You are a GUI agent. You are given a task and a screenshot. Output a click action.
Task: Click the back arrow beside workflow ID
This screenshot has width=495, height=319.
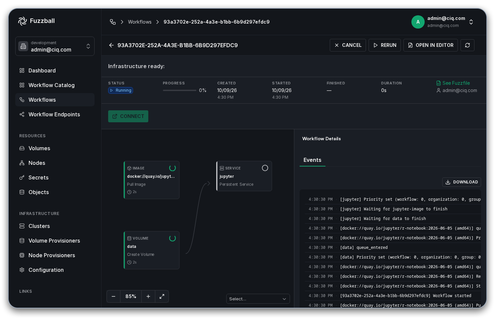pyautogui.click(x=111, y=45)
